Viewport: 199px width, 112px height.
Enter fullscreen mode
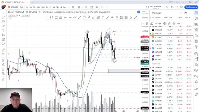pos(177,7)
